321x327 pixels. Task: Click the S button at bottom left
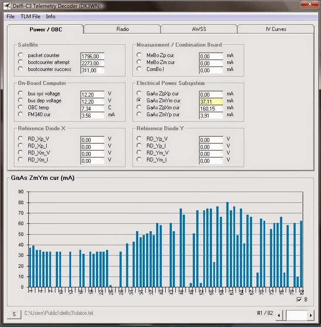14,314
